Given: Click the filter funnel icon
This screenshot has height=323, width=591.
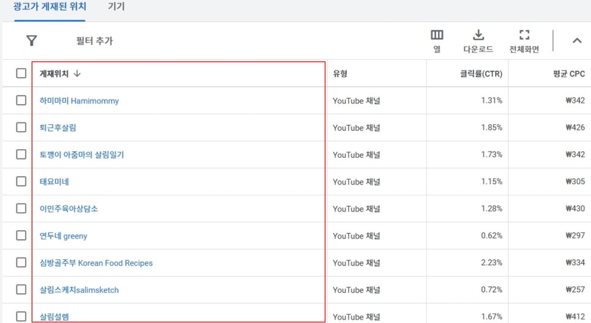Looking at the screenshot, I should pos(32,40).
